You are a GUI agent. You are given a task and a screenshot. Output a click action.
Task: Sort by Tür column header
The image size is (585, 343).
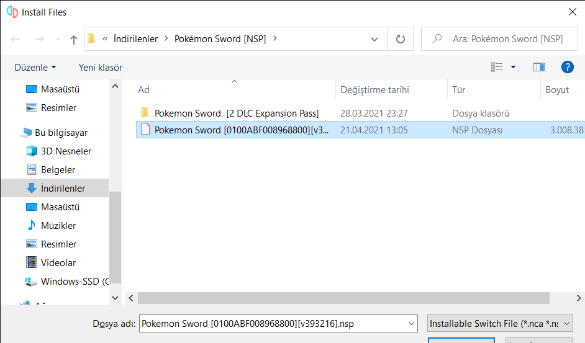coord(458,90)
